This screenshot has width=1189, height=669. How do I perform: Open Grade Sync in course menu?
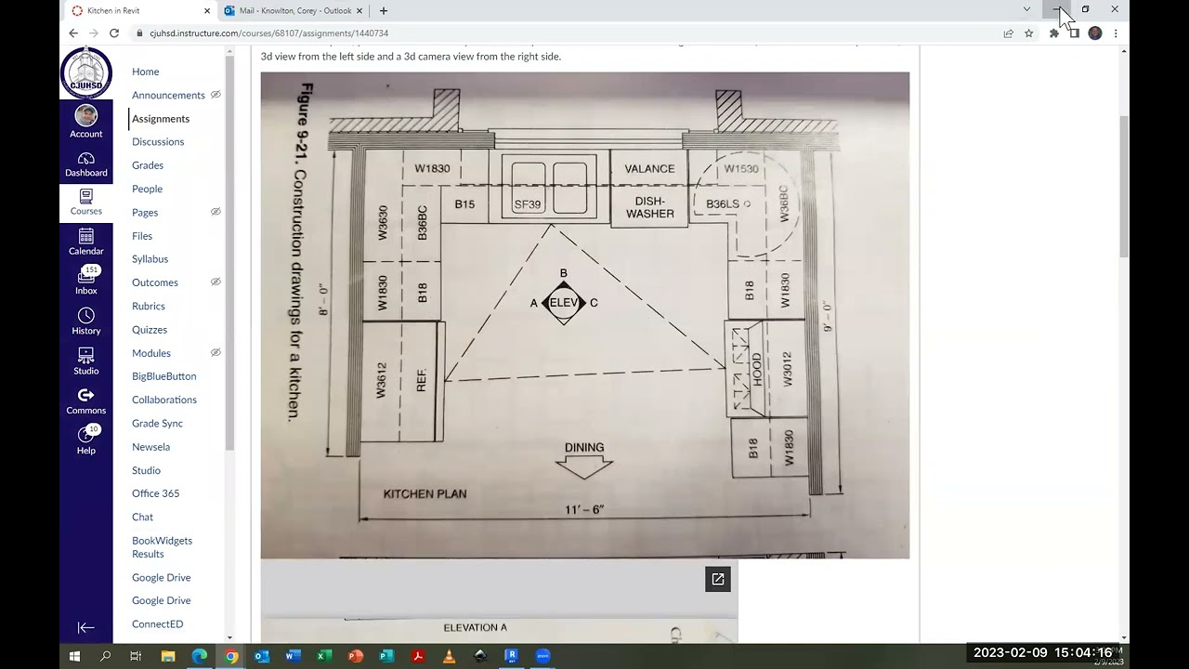(x=157, y=424)
